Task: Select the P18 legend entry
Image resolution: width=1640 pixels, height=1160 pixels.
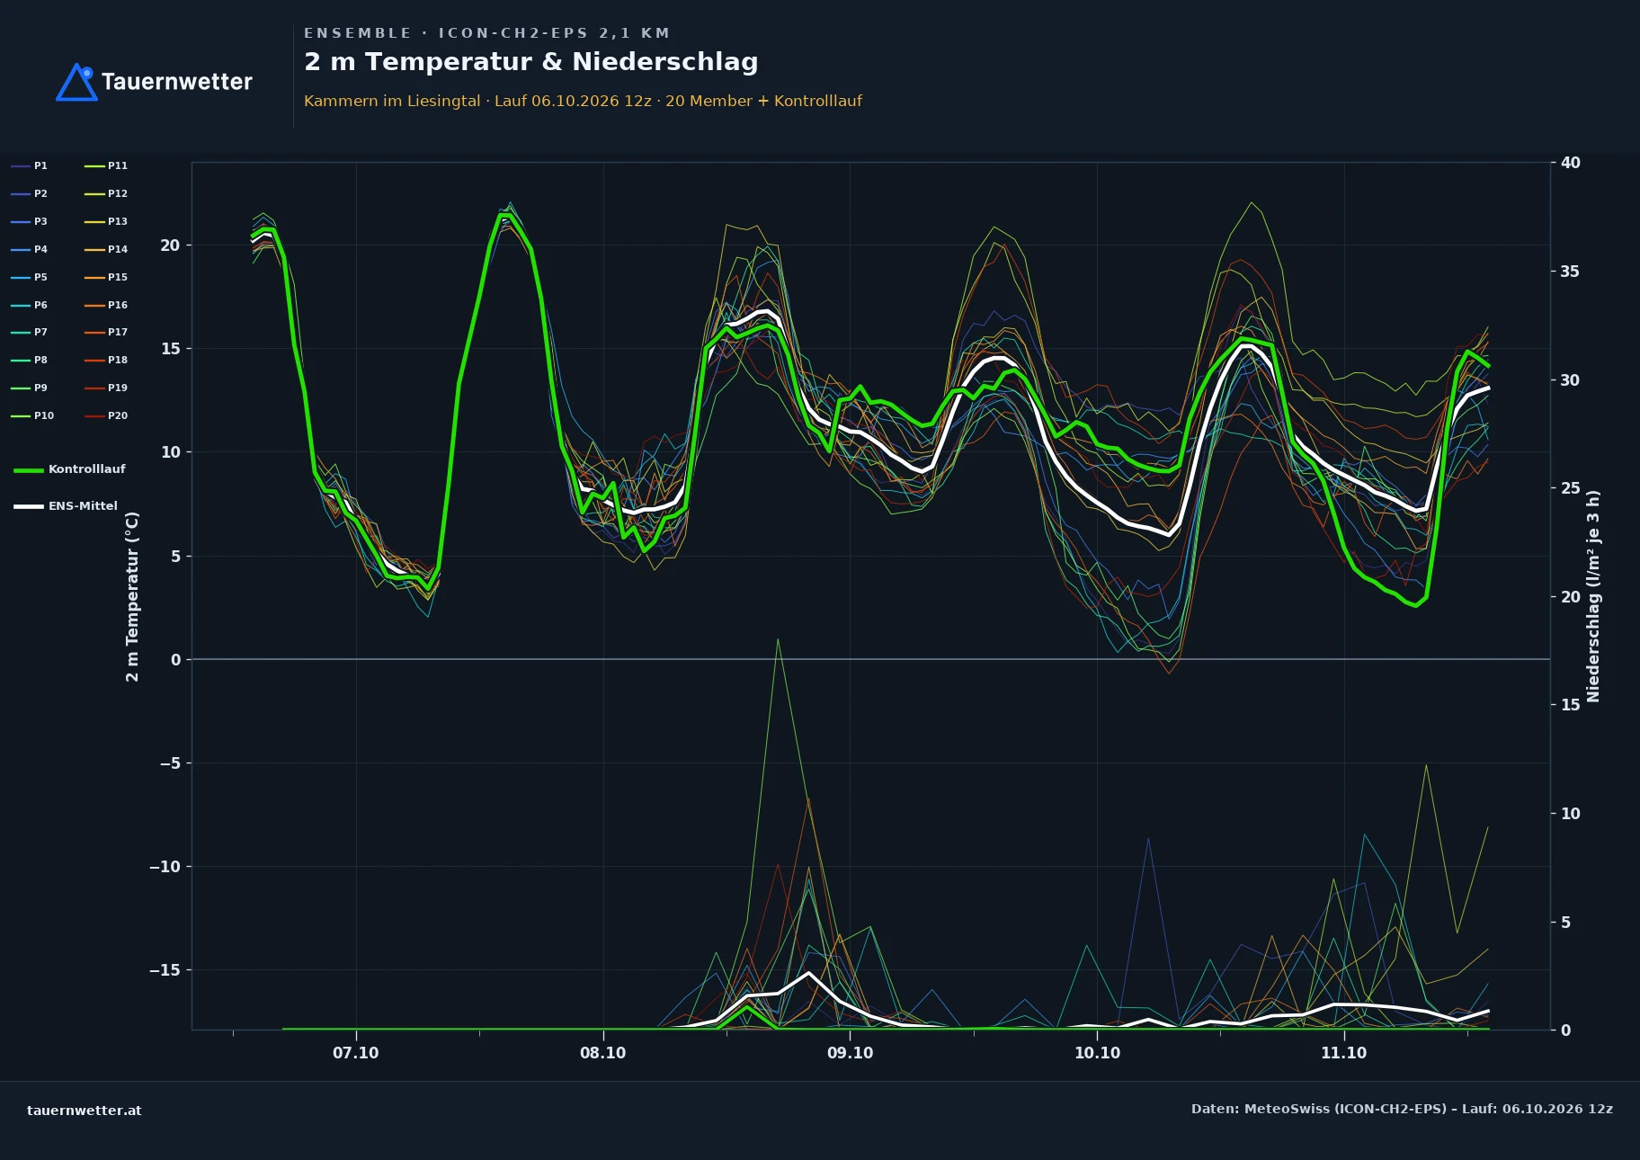Action: (106, 360)
